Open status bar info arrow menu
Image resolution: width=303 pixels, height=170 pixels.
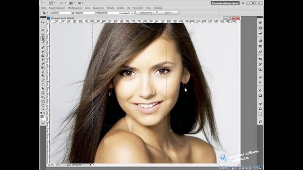tap(90, 165)
